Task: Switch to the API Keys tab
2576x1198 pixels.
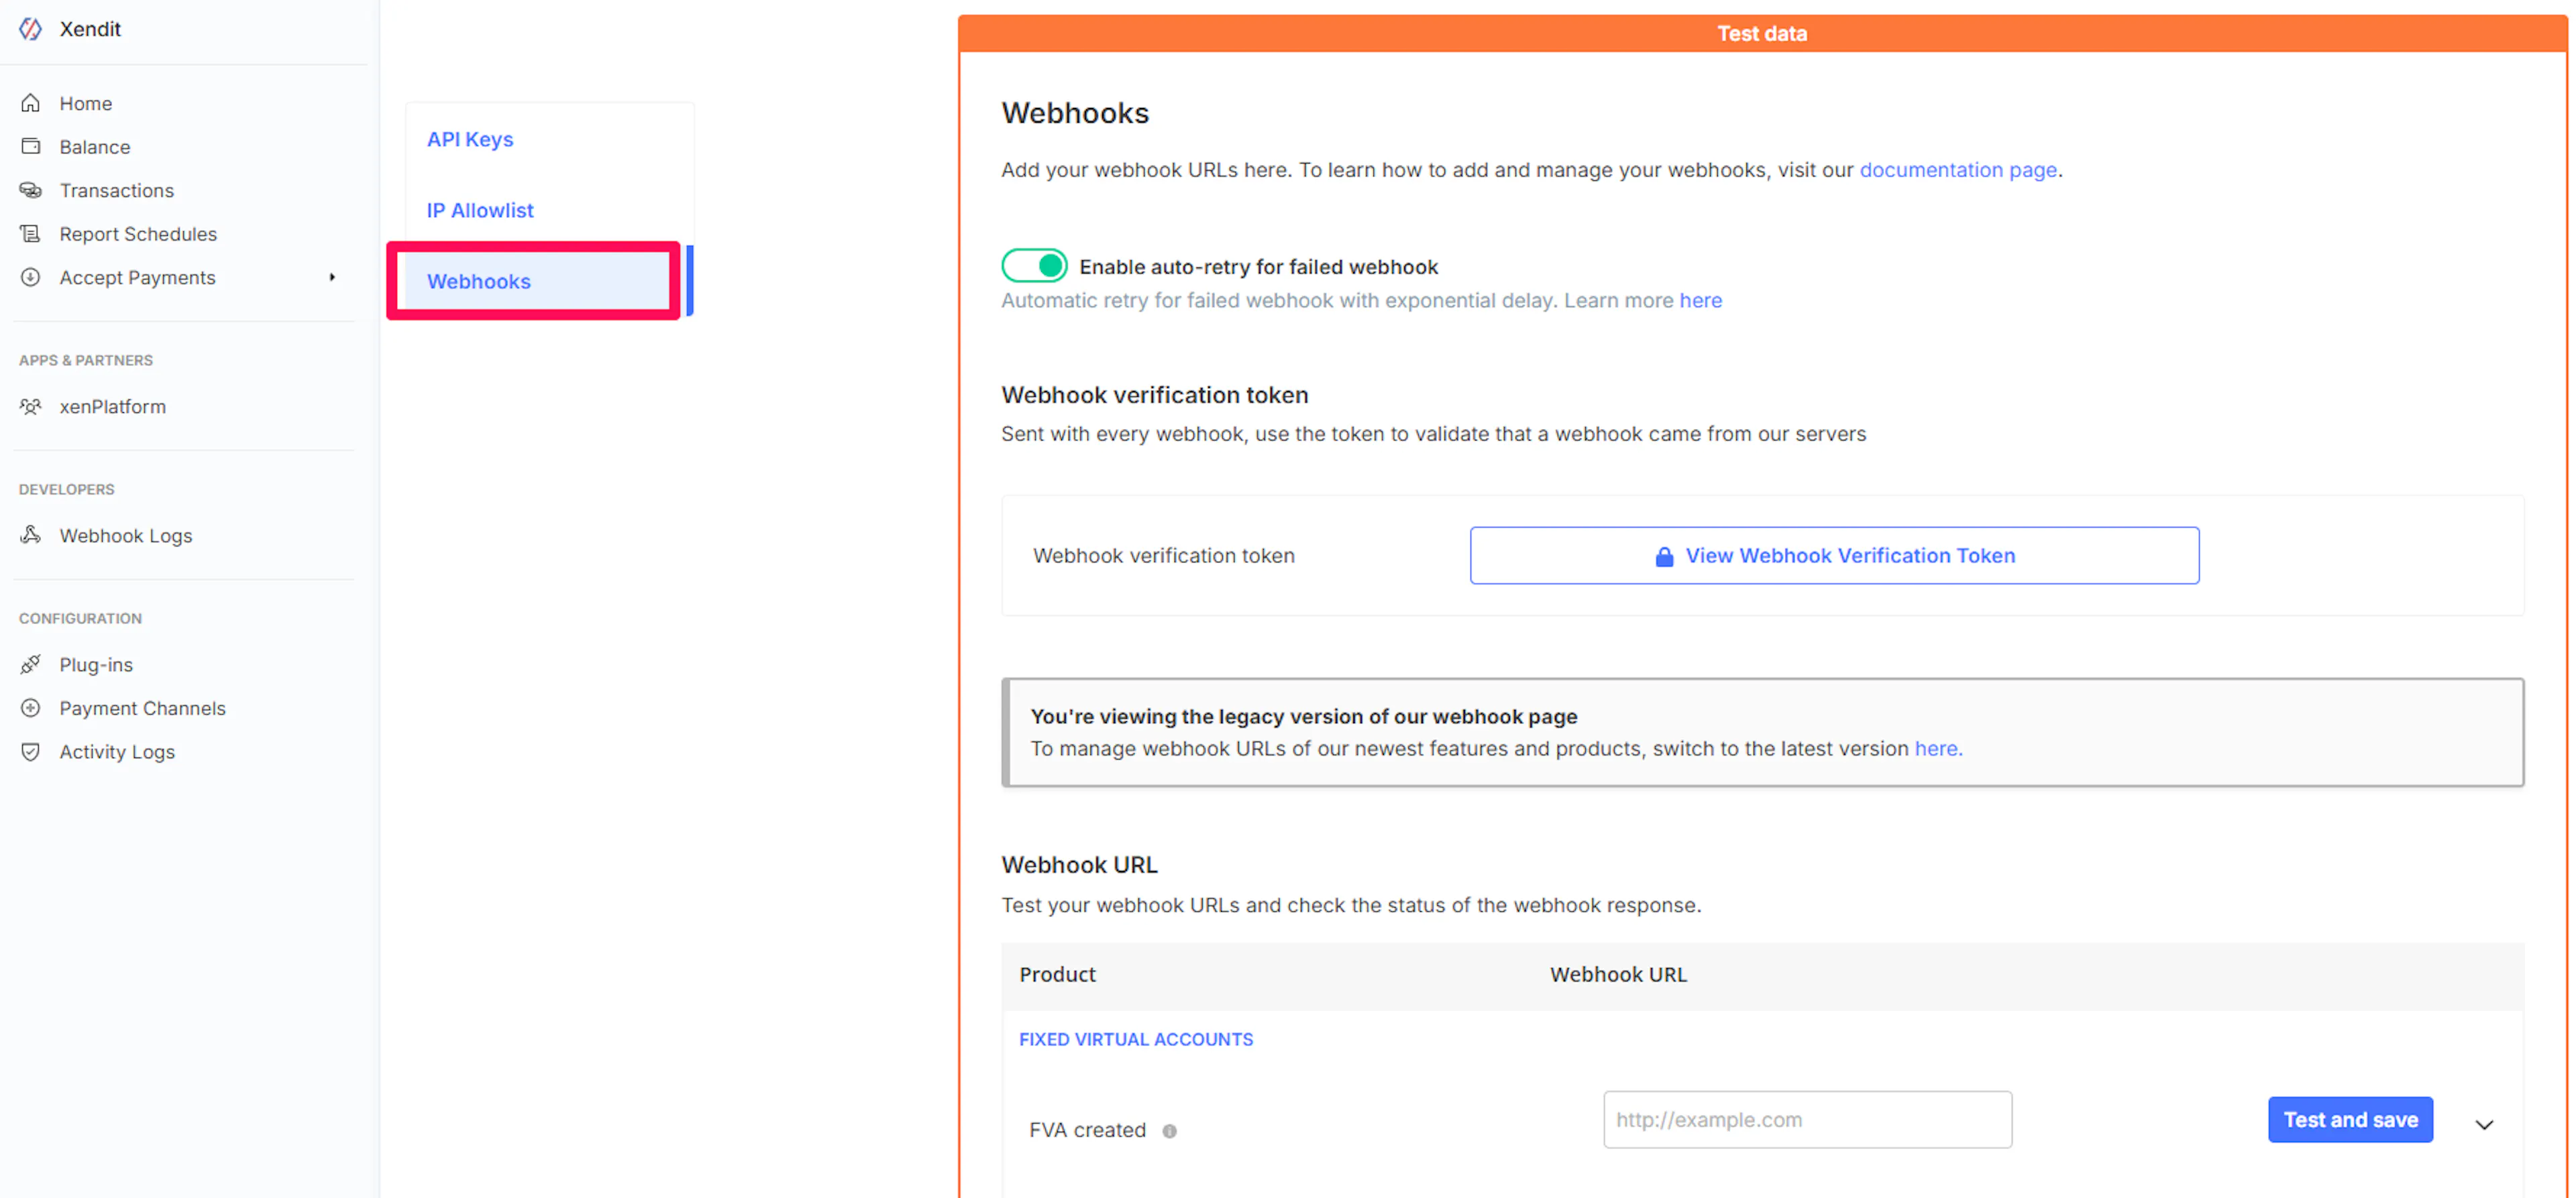Action: 470,140
